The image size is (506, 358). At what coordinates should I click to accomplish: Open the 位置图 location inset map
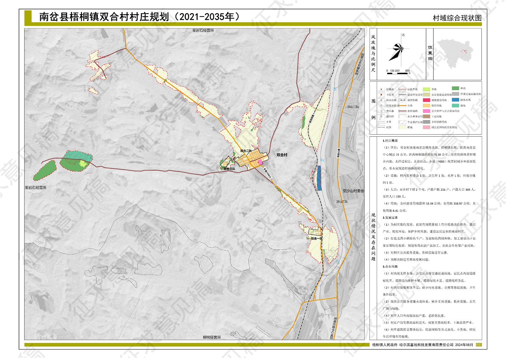coord(456,54)
